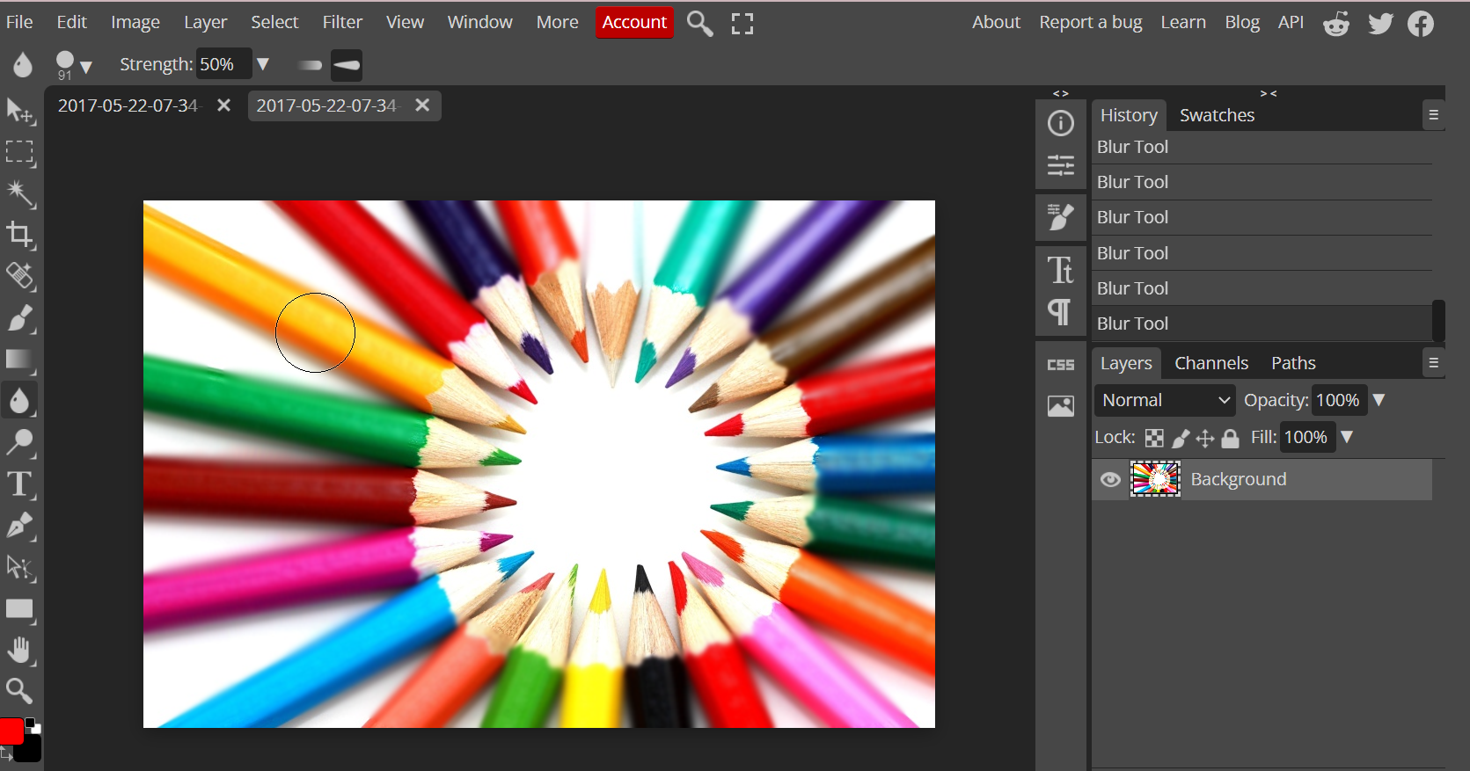Viewport: 1470px width, 771px height.
Task: Open the brush preset picker dropdown
Action: (74, 64)
